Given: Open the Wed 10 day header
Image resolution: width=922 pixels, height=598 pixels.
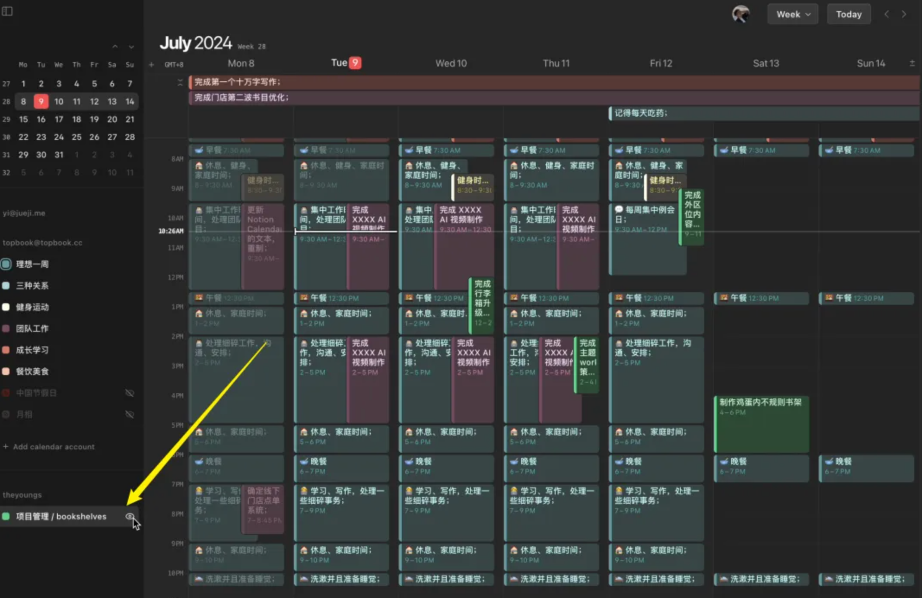Looking at the screenshot, I should 451,64.
